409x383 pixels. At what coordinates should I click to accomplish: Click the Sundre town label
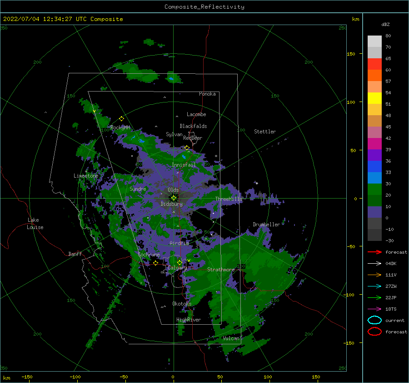pyautogui.click(x=138, y=189)
